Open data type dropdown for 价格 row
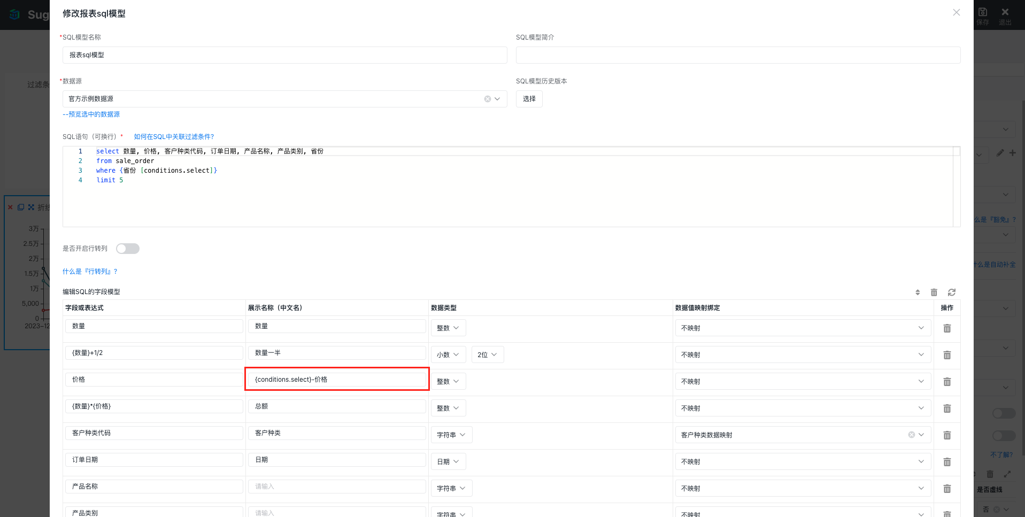 tap(448, 381)
